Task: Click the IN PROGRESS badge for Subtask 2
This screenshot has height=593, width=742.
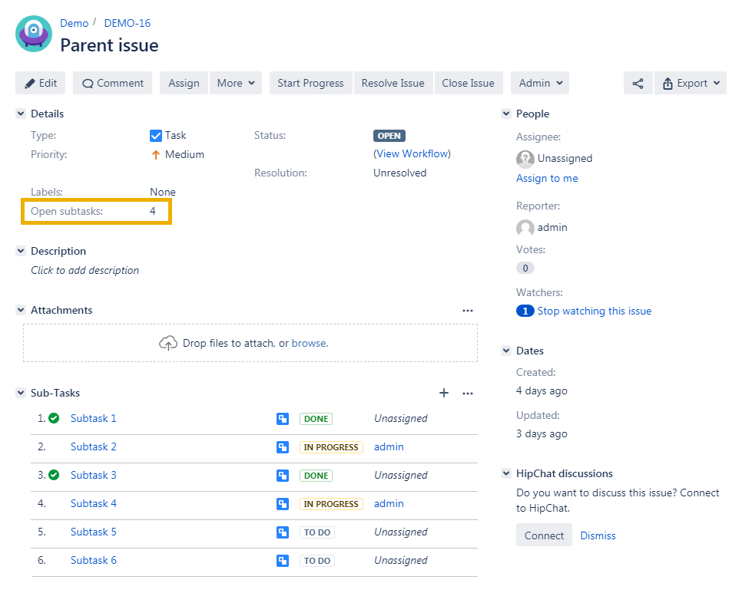Action: pos(331,447)
